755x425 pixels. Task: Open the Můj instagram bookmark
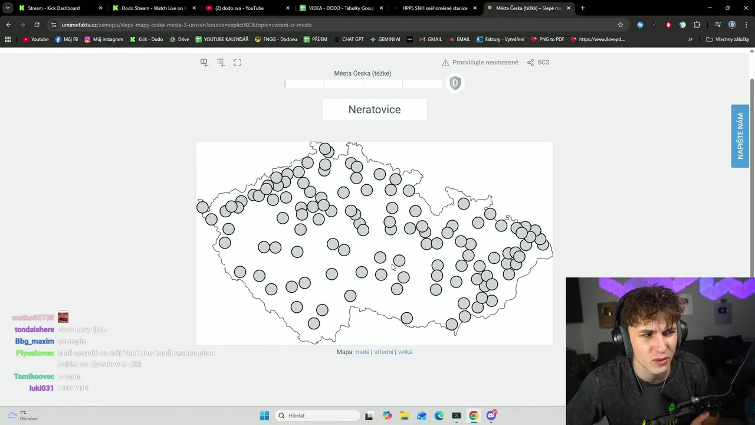tap(104, 40)
